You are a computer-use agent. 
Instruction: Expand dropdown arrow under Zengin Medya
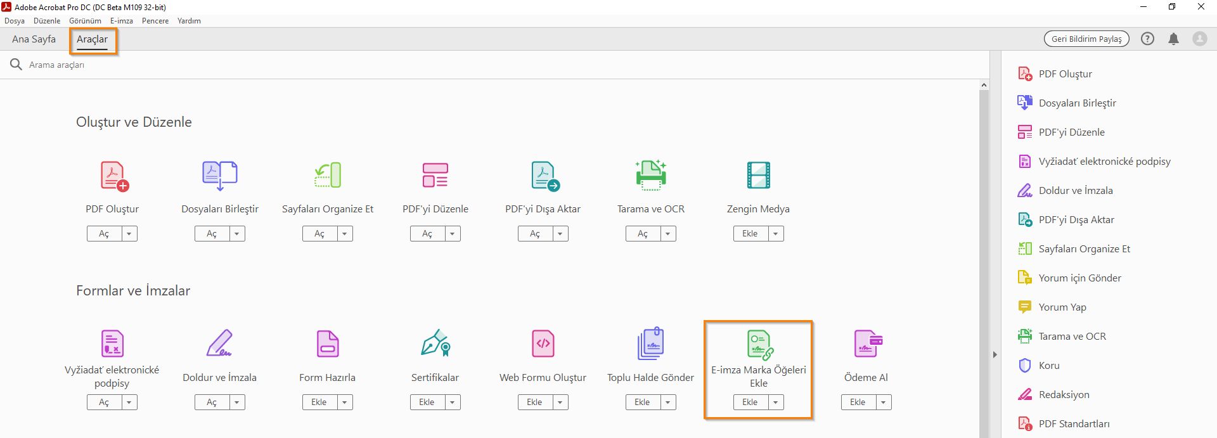coord(776,234)
